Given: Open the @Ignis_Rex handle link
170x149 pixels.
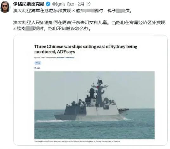Looking at the screenshot, I should pyautogui.click(x=63, y=4).
